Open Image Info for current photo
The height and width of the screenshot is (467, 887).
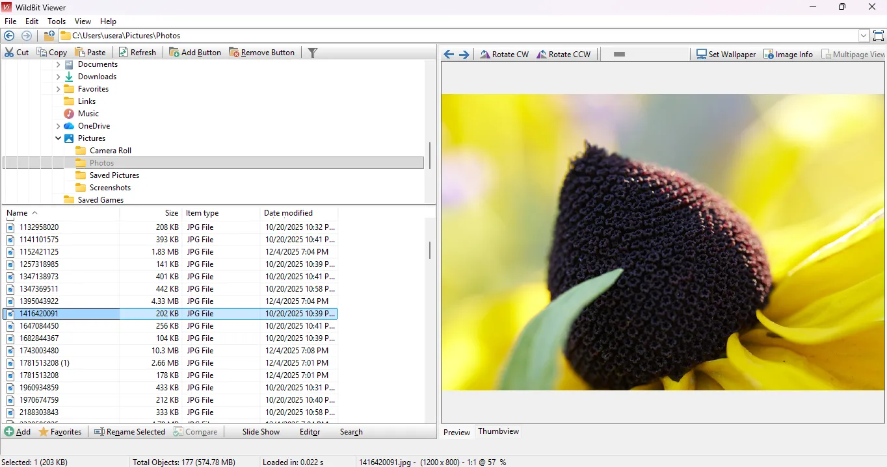[788, 54]
